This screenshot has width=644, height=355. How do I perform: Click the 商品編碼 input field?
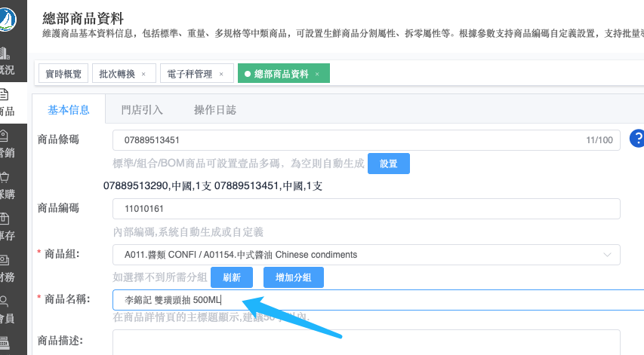[366, 209]
